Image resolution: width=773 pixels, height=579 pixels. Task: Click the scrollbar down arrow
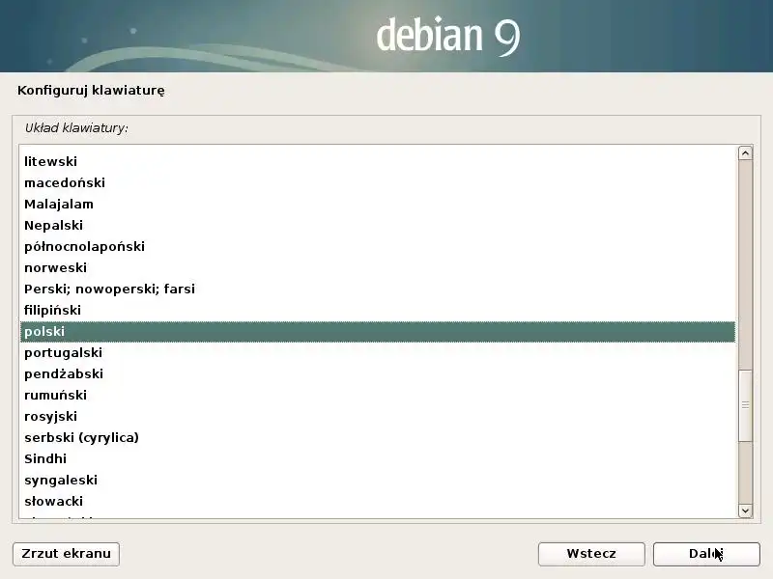(745, 510)
